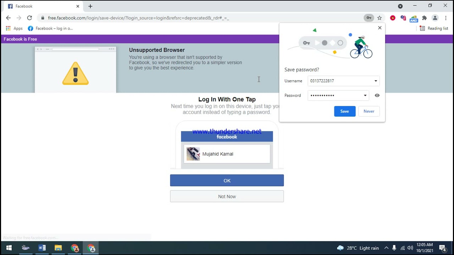Open the Windows Start menu
454x255 pixels.
tap(9, 248)
